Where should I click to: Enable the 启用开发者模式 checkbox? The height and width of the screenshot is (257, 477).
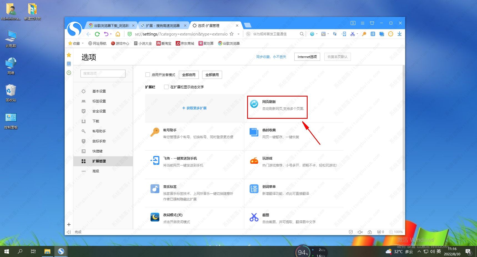coord(148,75)
